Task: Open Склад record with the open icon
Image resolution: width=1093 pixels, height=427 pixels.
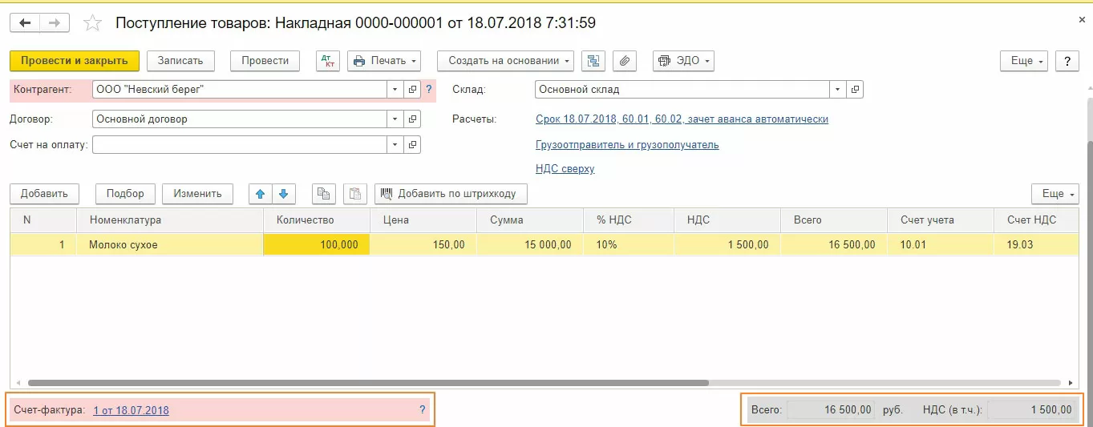Action: (x=855, y=90)
